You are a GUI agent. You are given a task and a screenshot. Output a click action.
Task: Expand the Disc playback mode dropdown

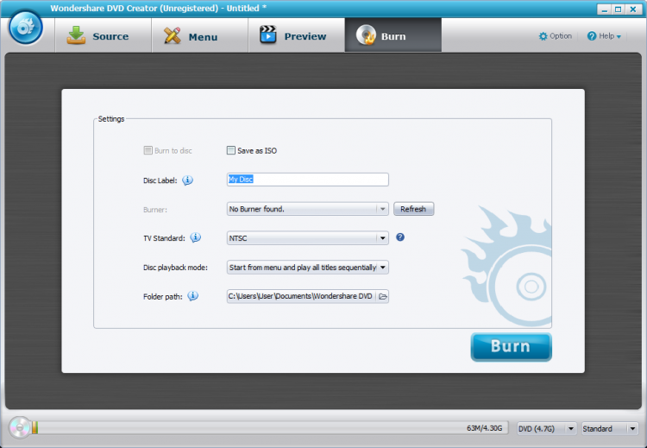coord(307,267)
